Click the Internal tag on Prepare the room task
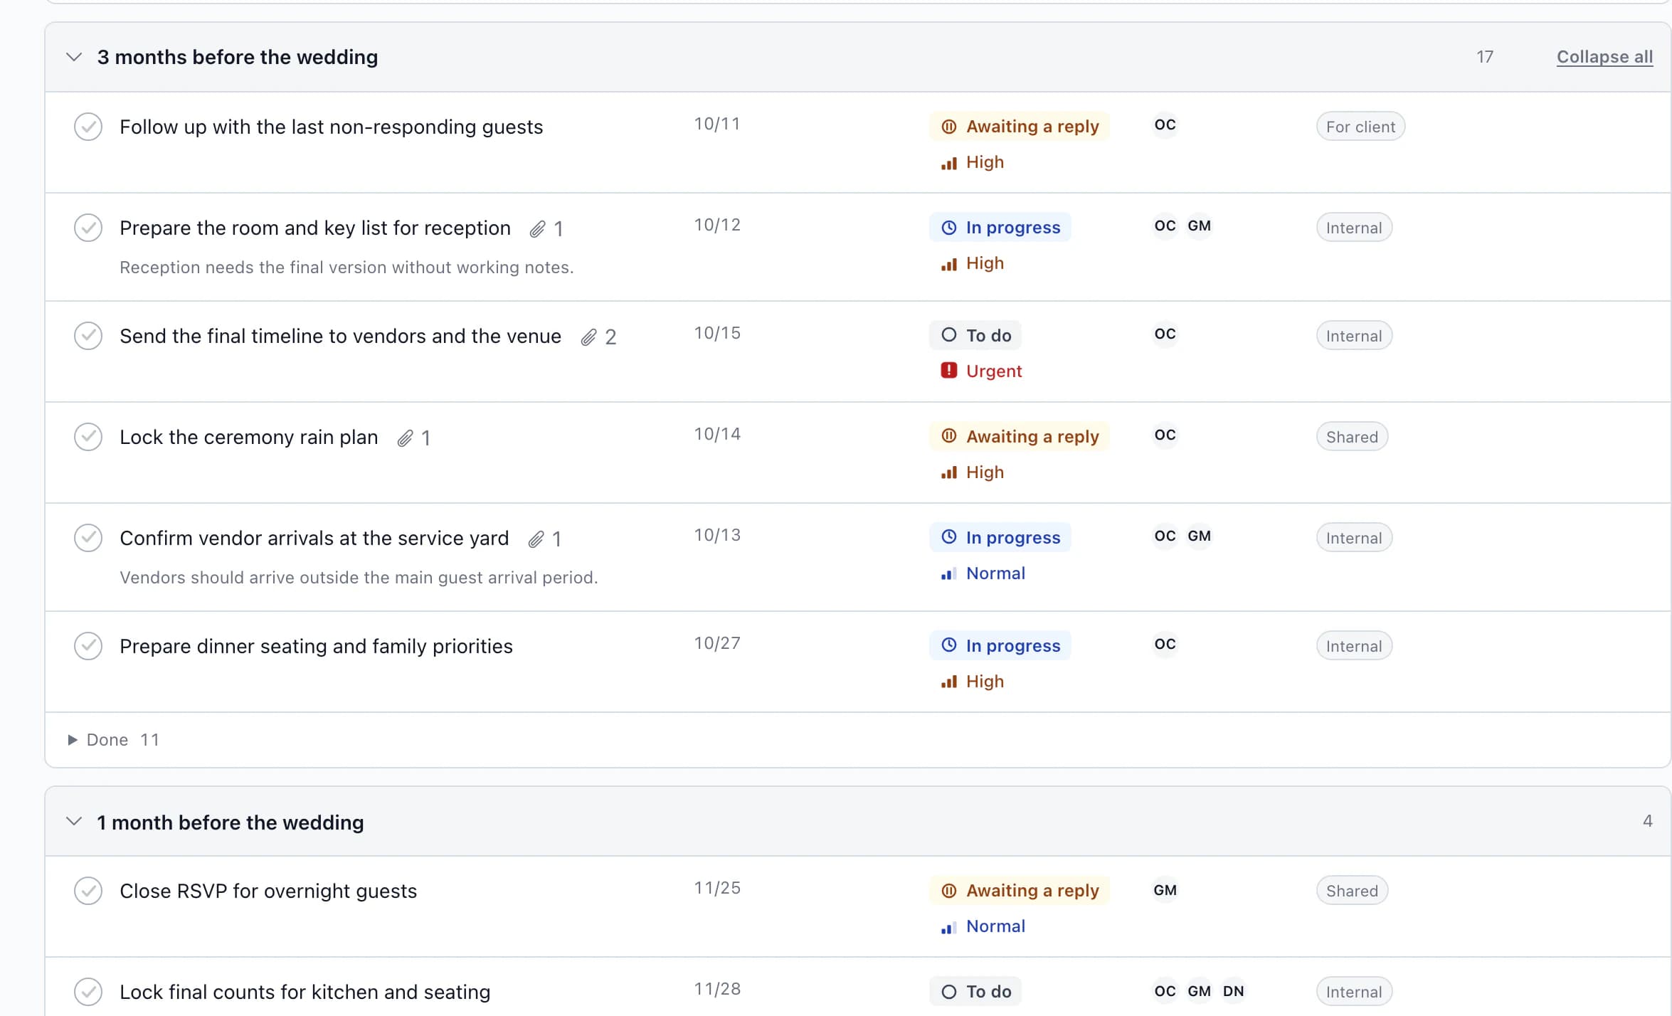1672x1016 pixels. pos(1354,228)
